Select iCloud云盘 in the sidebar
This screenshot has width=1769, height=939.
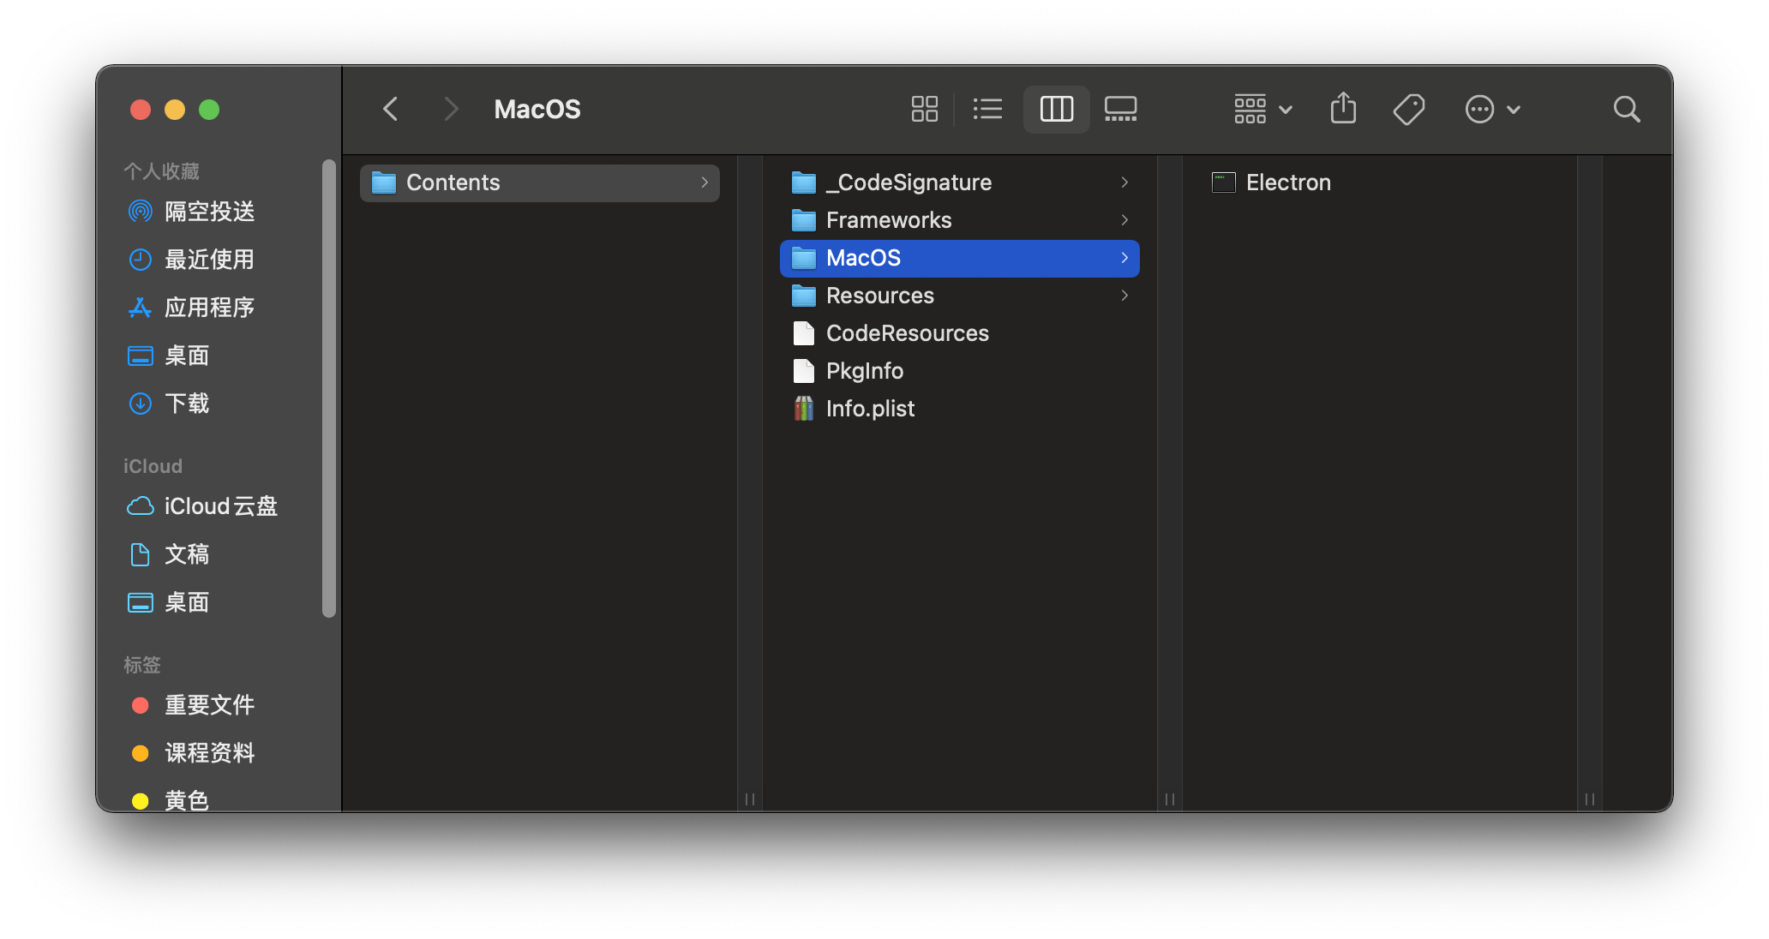(x=220, y=506)
